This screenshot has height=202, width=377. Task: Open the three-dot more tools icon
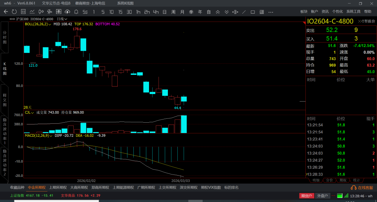click(x=271, y=12)
